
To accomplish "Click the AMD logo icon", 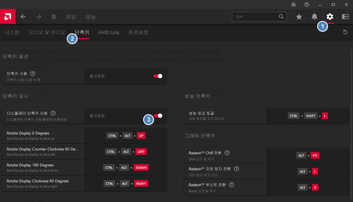I will pyautogui.click(x=8, y=17).
